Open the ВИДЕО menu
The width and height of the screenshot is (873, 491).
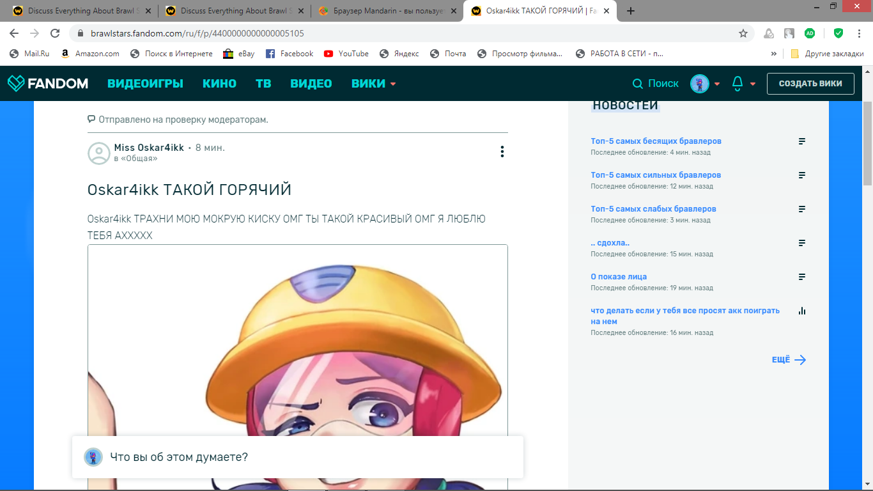pyautogui.click(x=311, y=84)
